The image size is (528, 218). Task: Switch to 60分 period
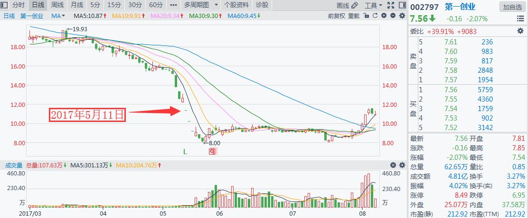click(x=156, y=5)
